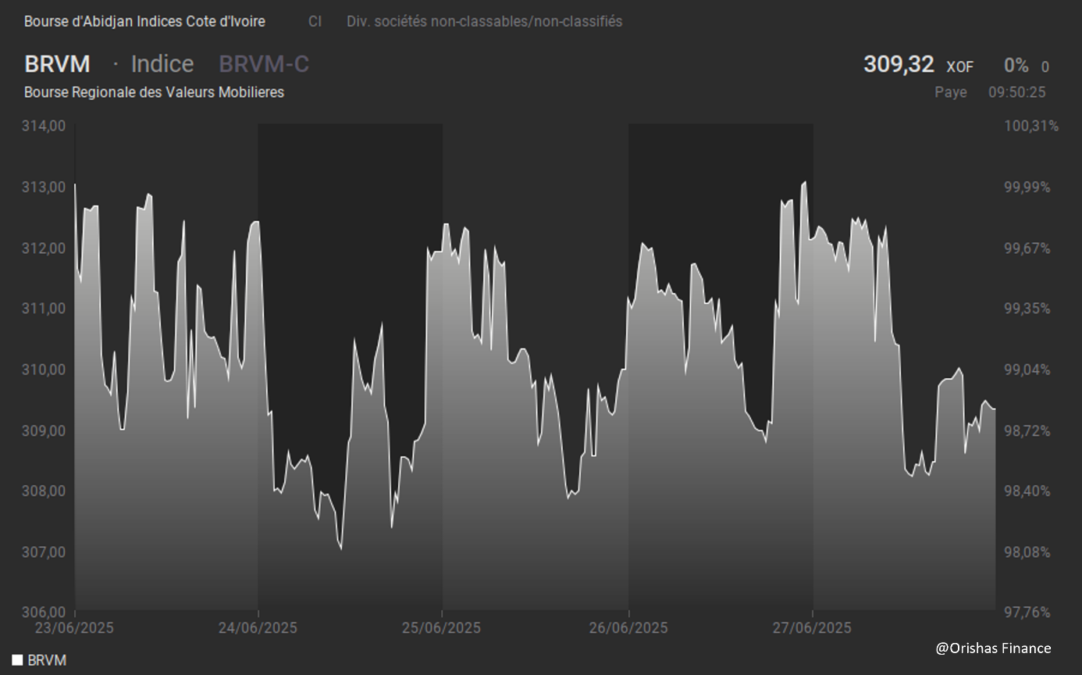Click the 312,00 left axis value
Image resolution: width=1082 pixels, height=675 pixels.
pos(44,248)
